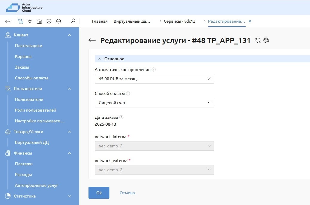Collapse the Основное section

point(100,59)
